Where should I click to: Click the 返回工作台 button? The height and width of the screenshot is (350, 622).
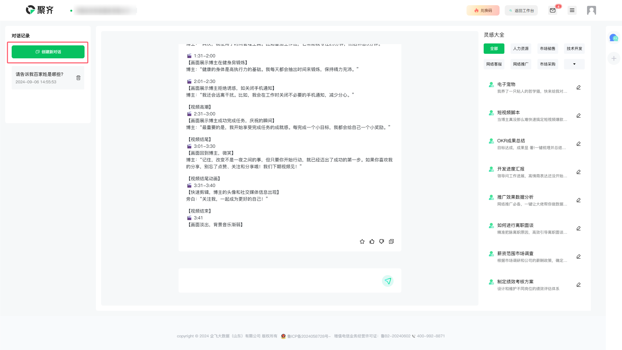click(521, 10)
